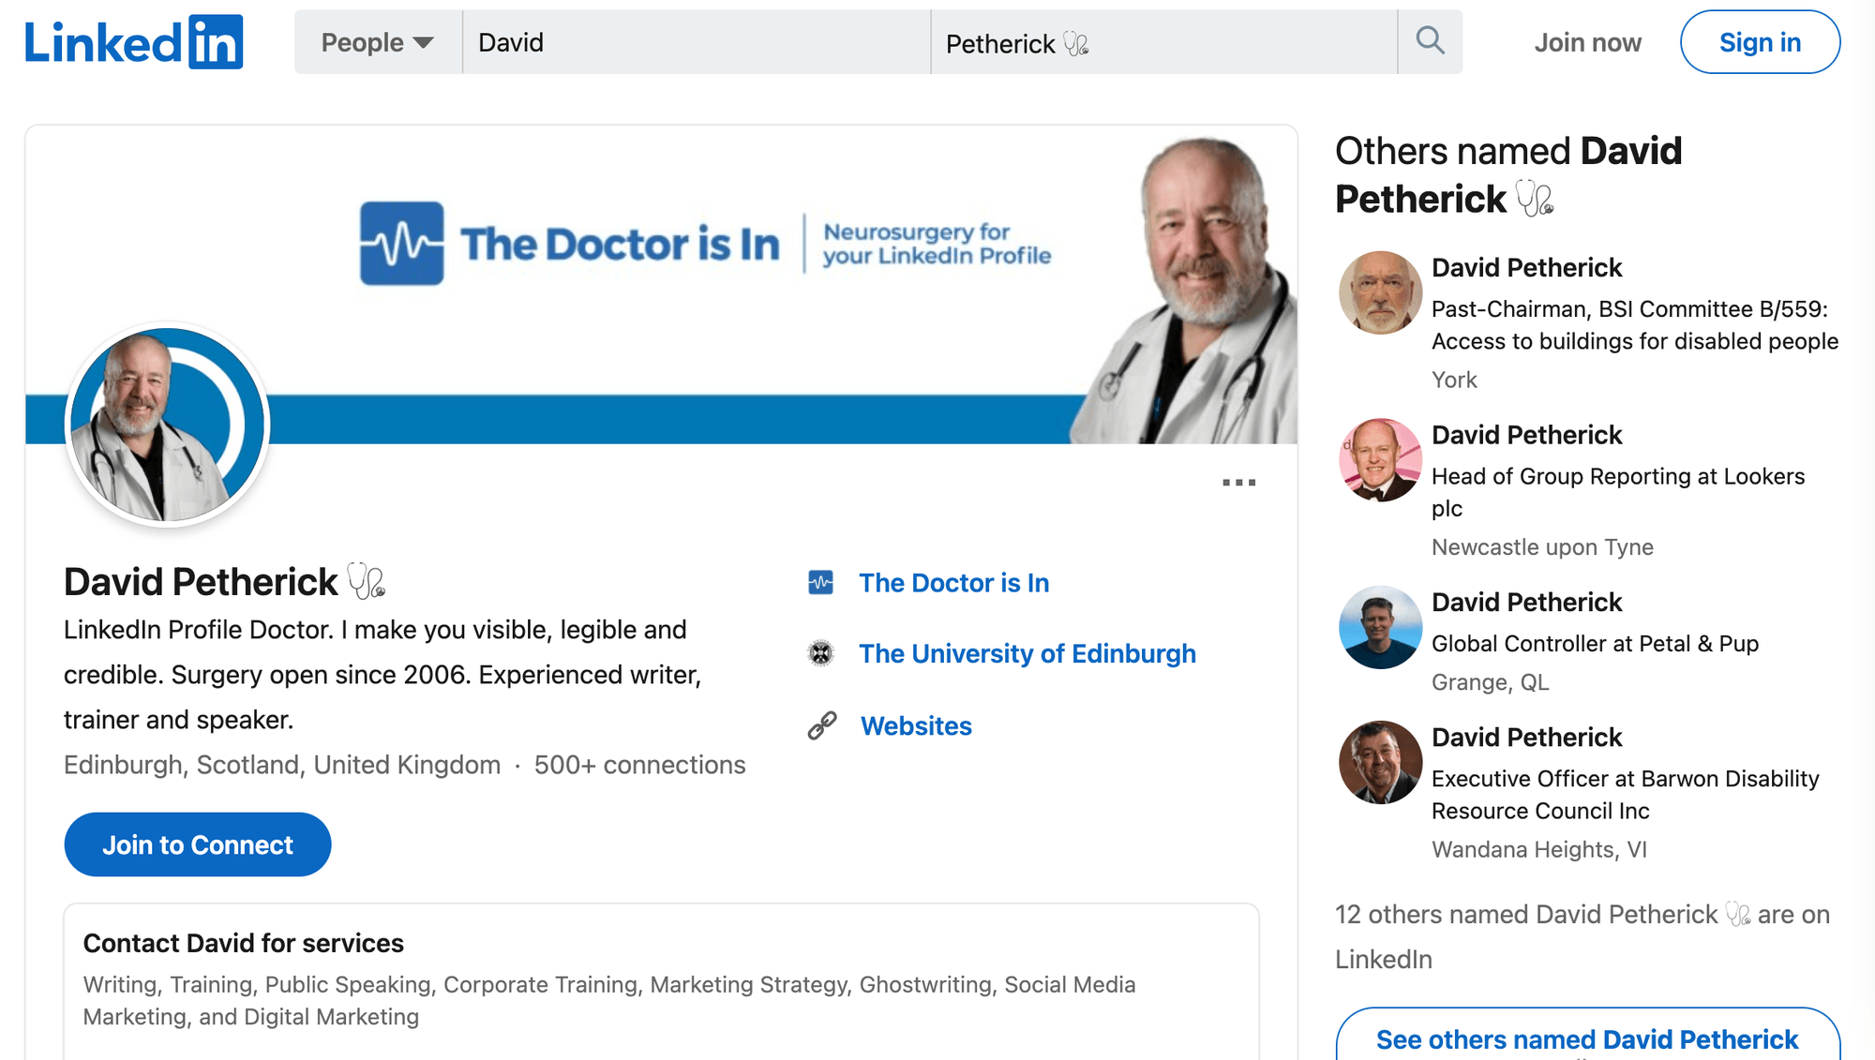This screenshot has height=1060, width=1875.
Task: Click the stethoscope emoji after profile name
Action: [367, 581]
